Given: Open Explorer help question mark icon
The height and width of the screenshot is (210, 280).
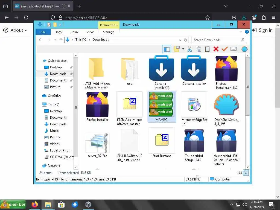Looking at the screenshot, I should point(247,32).
